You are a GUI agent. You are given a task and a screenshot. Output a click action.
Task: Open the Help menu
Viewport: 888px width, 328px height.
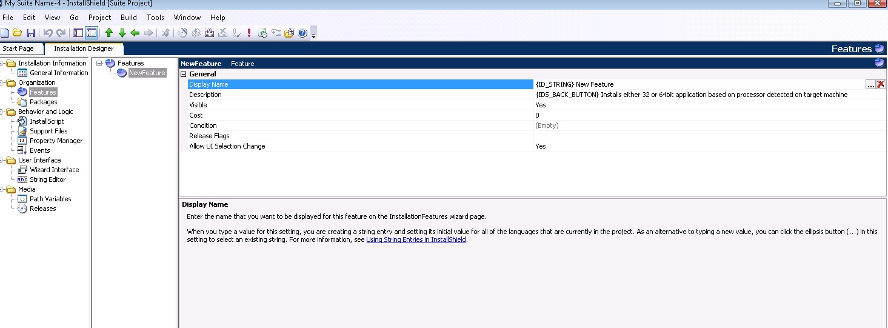coord(218,18)
